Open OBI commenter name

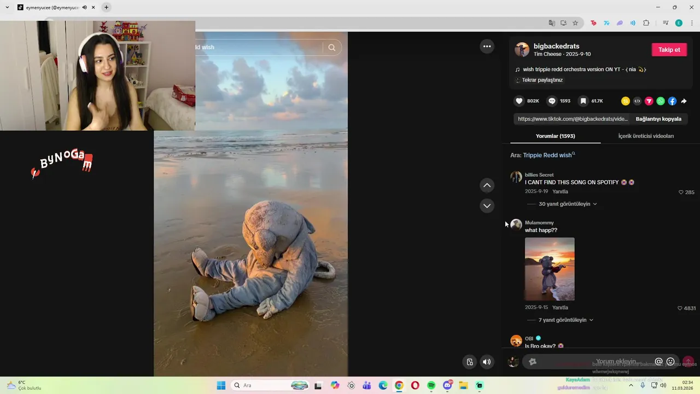click(x=529, y=339)
